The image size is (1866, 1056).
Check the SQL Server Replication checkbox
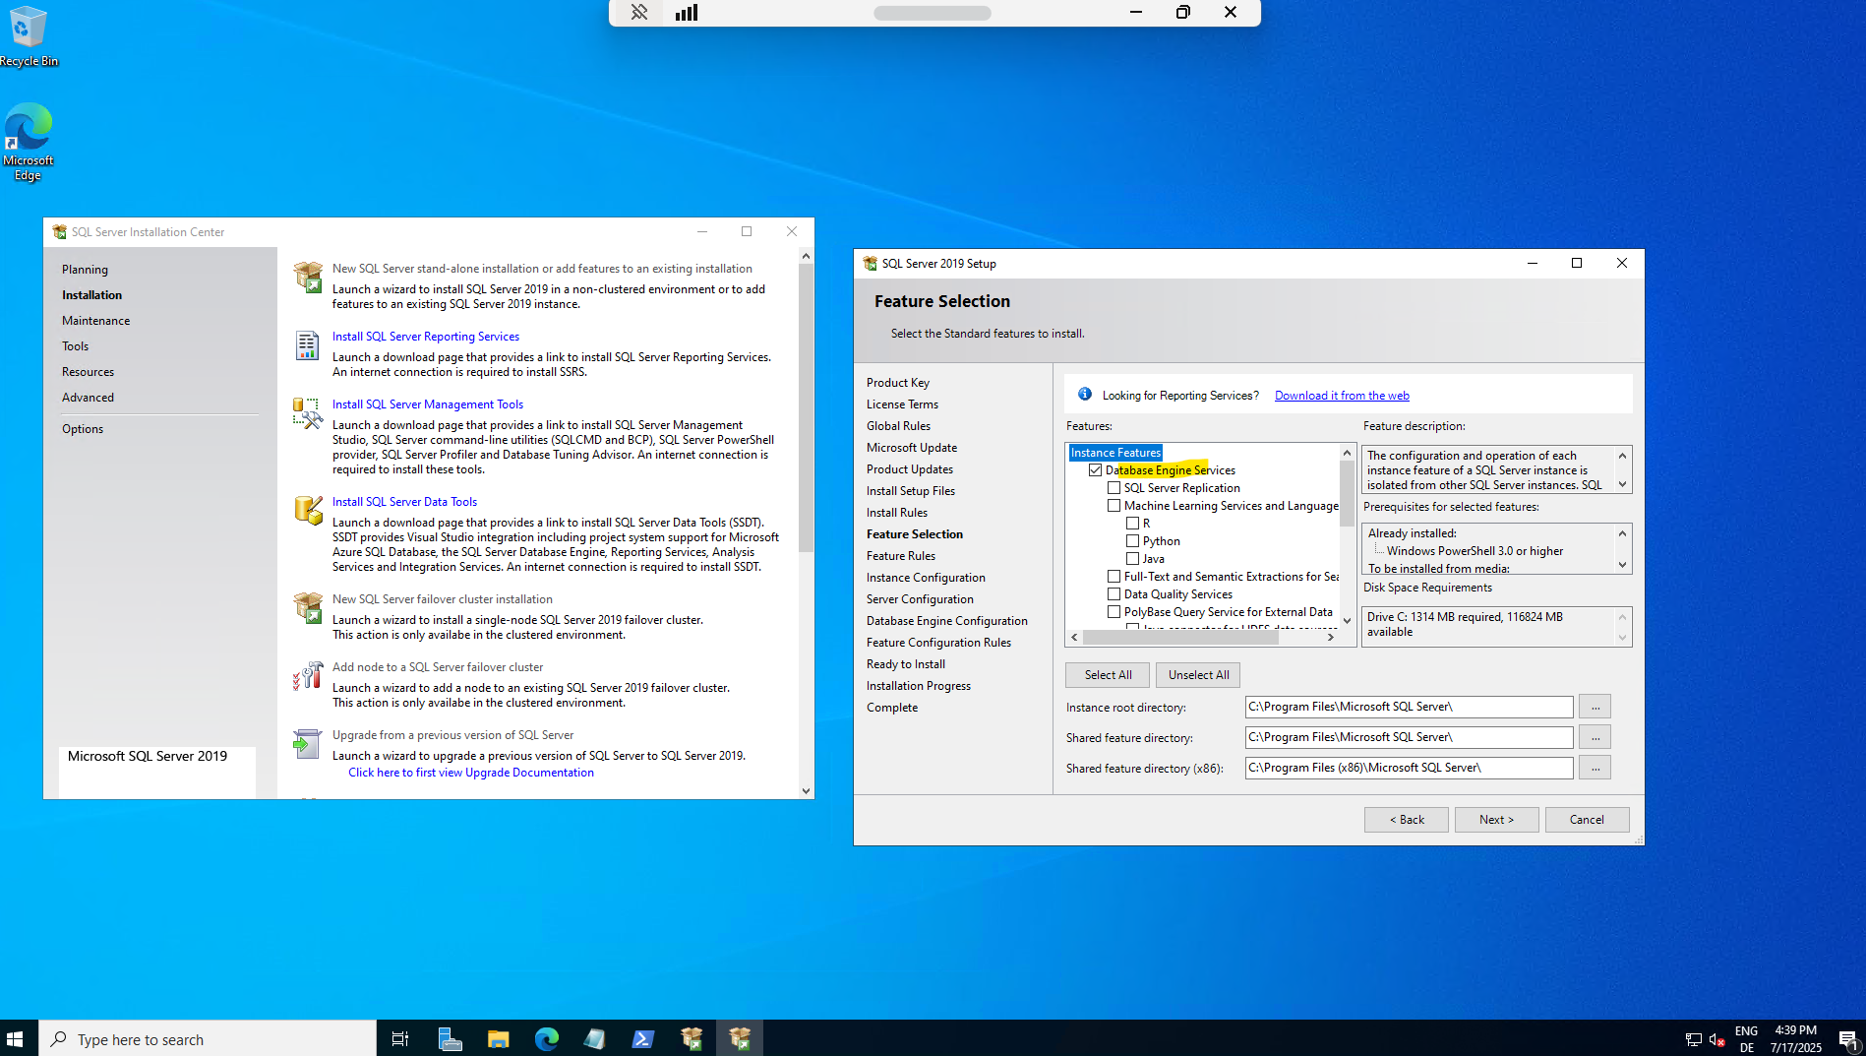(x=1114, y=487)
